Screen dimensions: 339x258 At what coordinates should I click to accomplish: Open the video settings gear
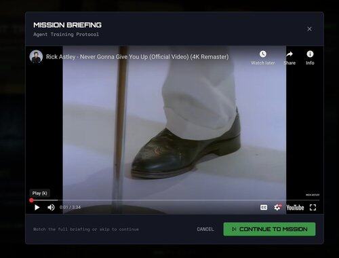pyautogui.click(x=277, y=207)
